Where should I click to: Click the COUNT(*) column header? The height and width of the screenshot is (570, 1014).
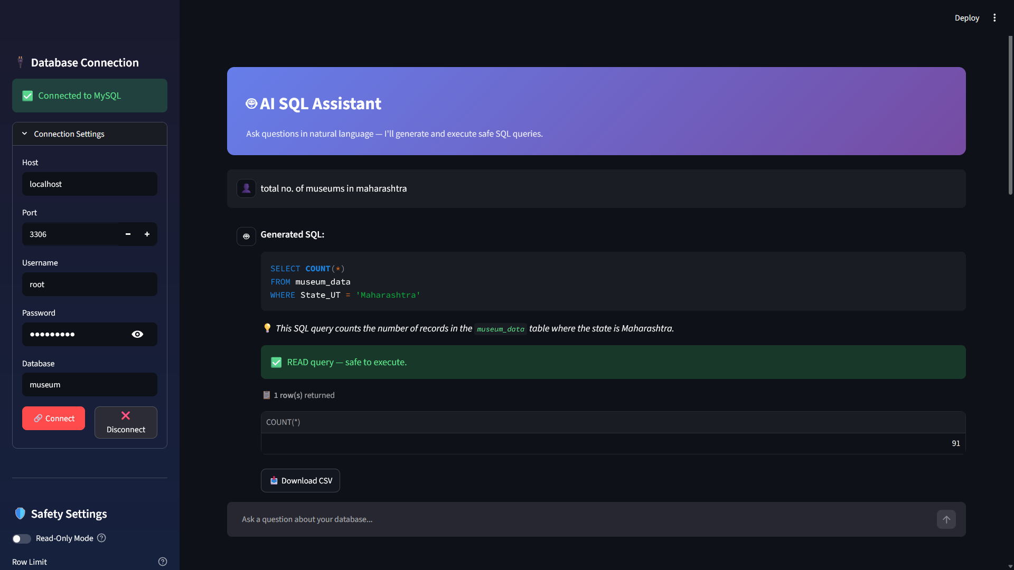[x=613, y=422]
